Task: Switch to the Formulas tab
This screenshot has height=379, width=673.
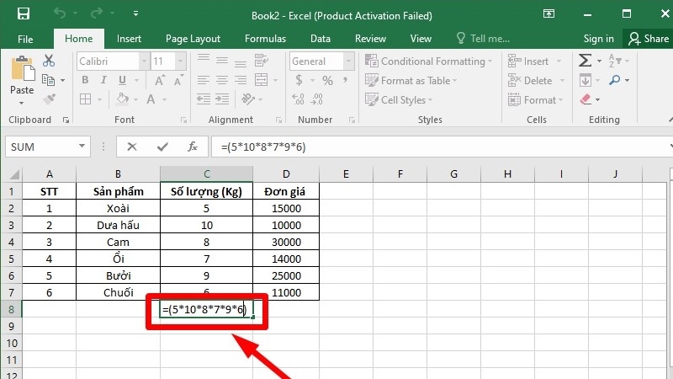Action: click(265, 39)
